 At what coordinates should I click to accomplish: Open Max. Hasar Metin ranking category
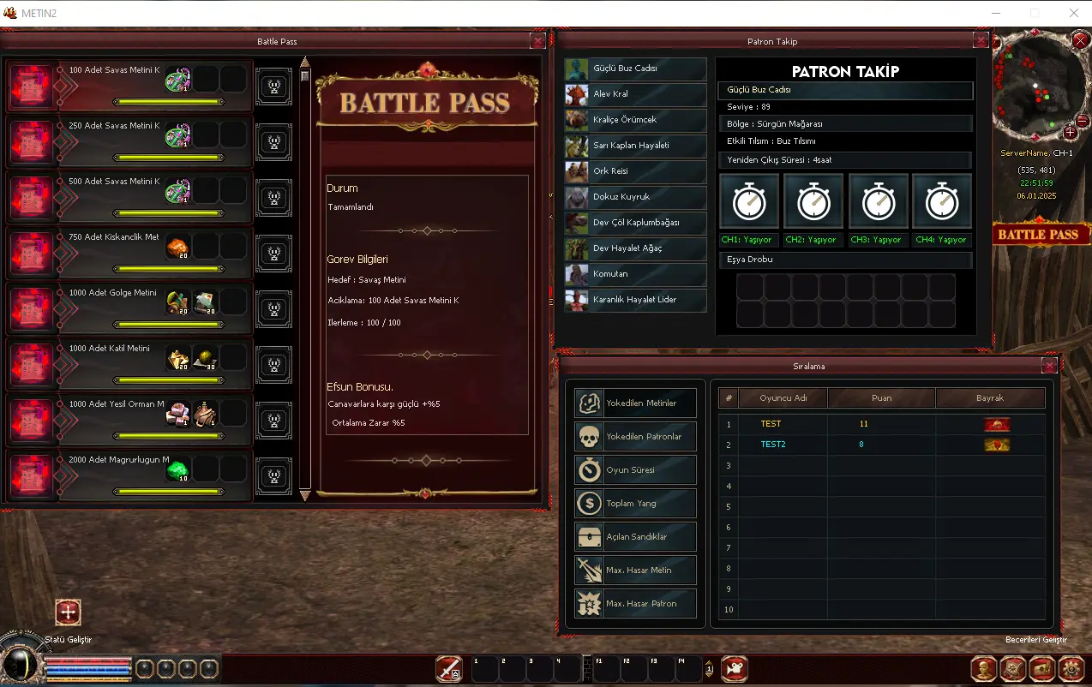pos(635,571)
